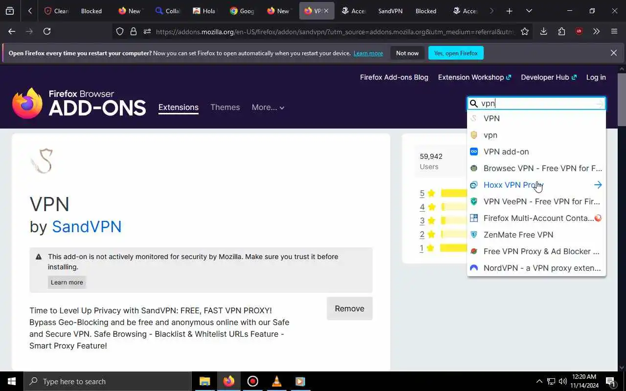
Task: Show more toolbar tools overflow chevron
Action: pos(596,31)
